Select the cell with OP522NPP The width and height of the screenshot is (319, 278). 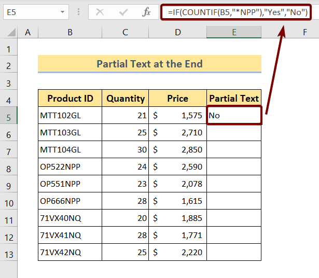tap(70, 167)
